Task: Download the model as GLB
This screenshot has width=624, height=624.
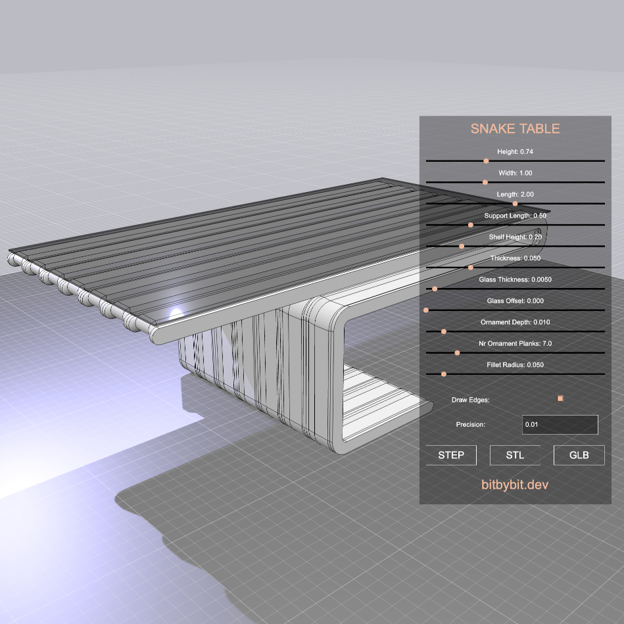Action: coord(579,454)
